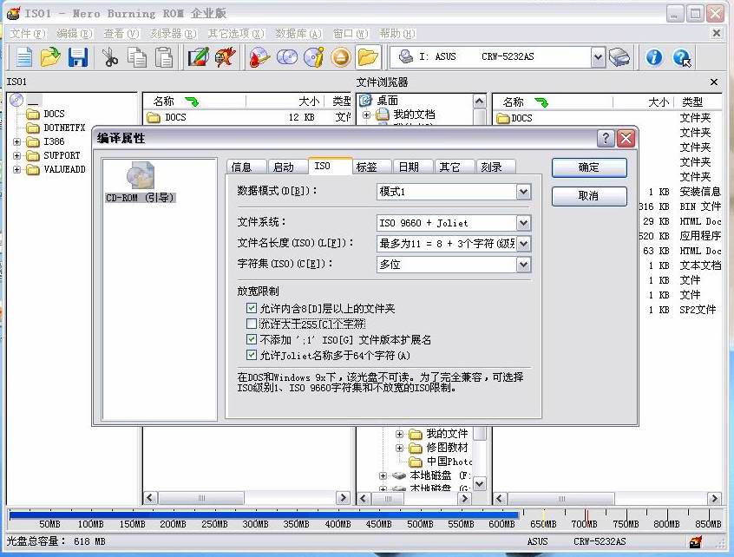Screen dimensions: 734x557
Task: Open the 文件(F) menu
Action: click(28, 34)
